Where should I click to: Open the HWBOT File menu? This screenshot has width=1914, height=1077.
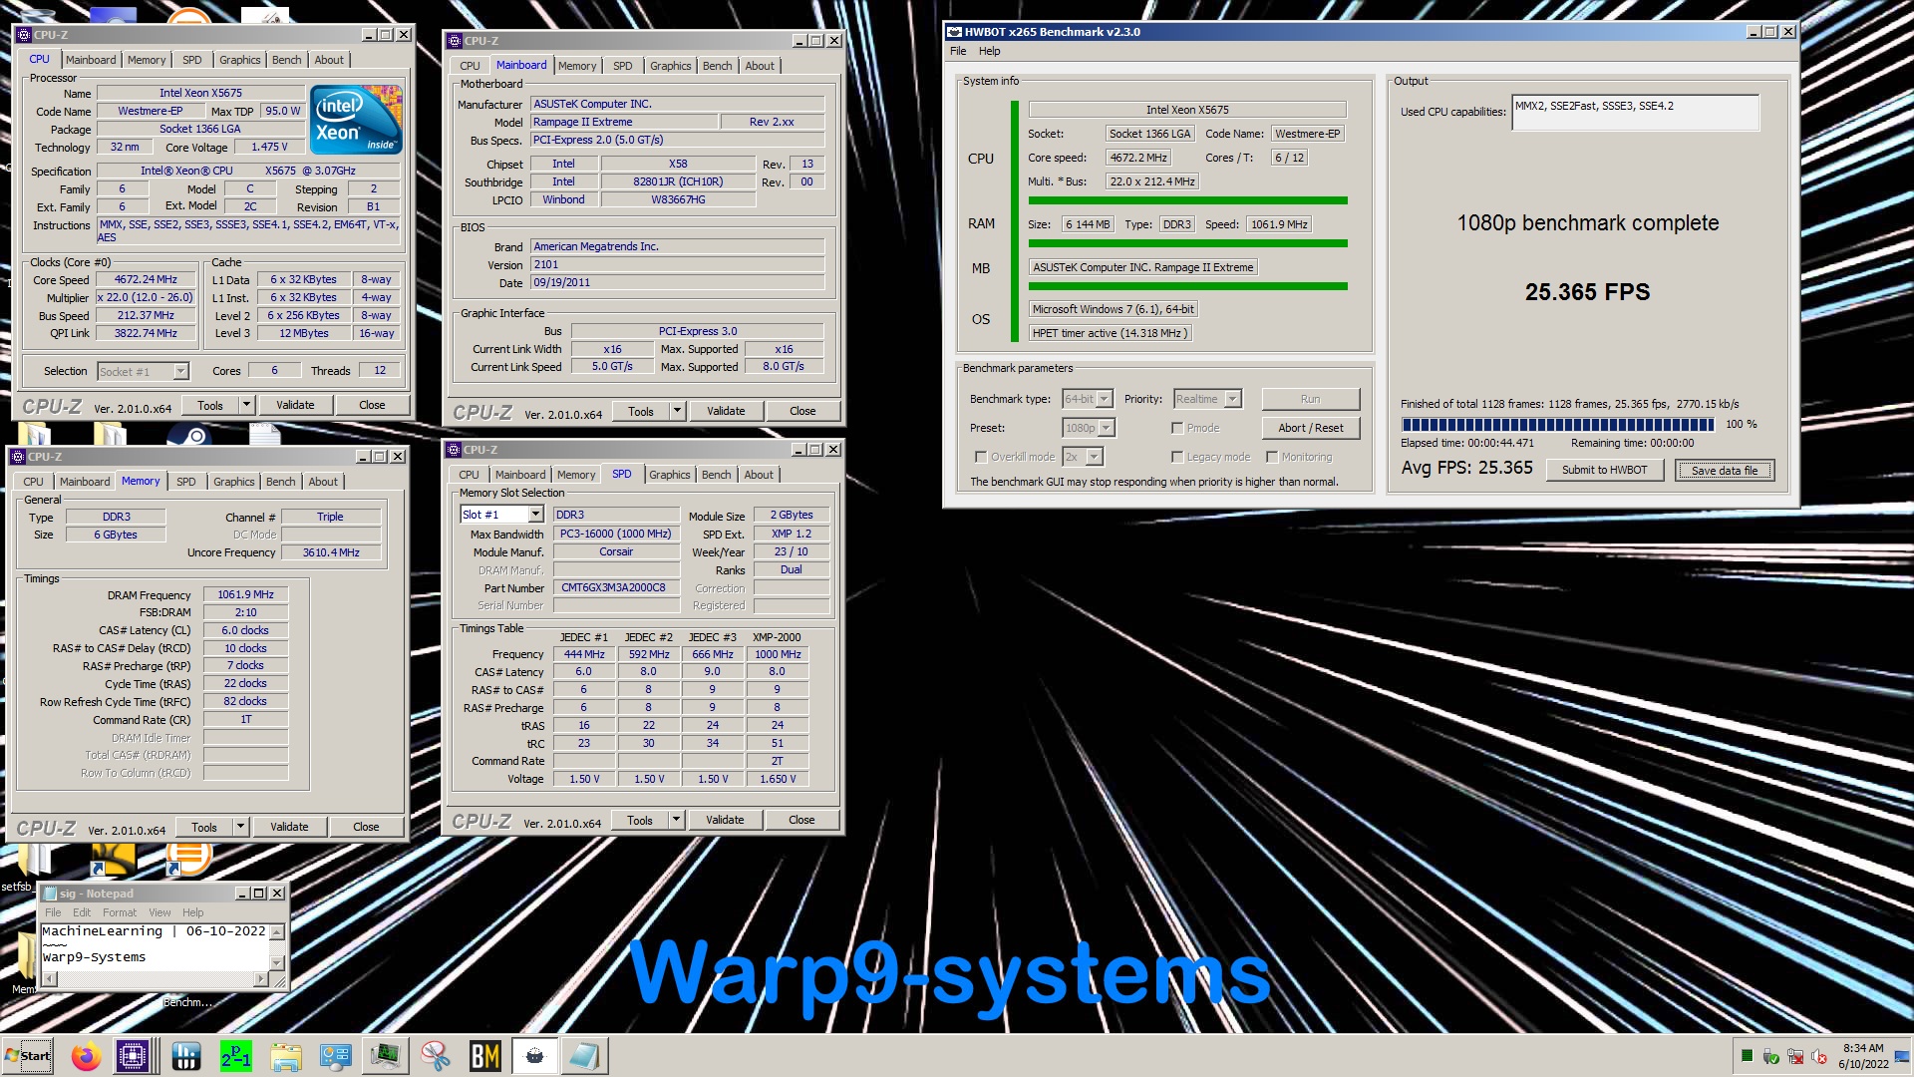pos(958,51)
